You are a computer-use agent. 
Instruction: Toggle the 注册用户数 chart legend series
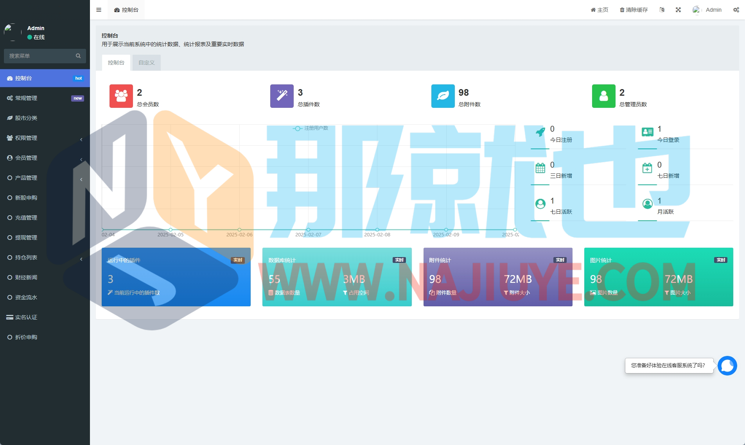pyautogui.click(x=311, y=128)
